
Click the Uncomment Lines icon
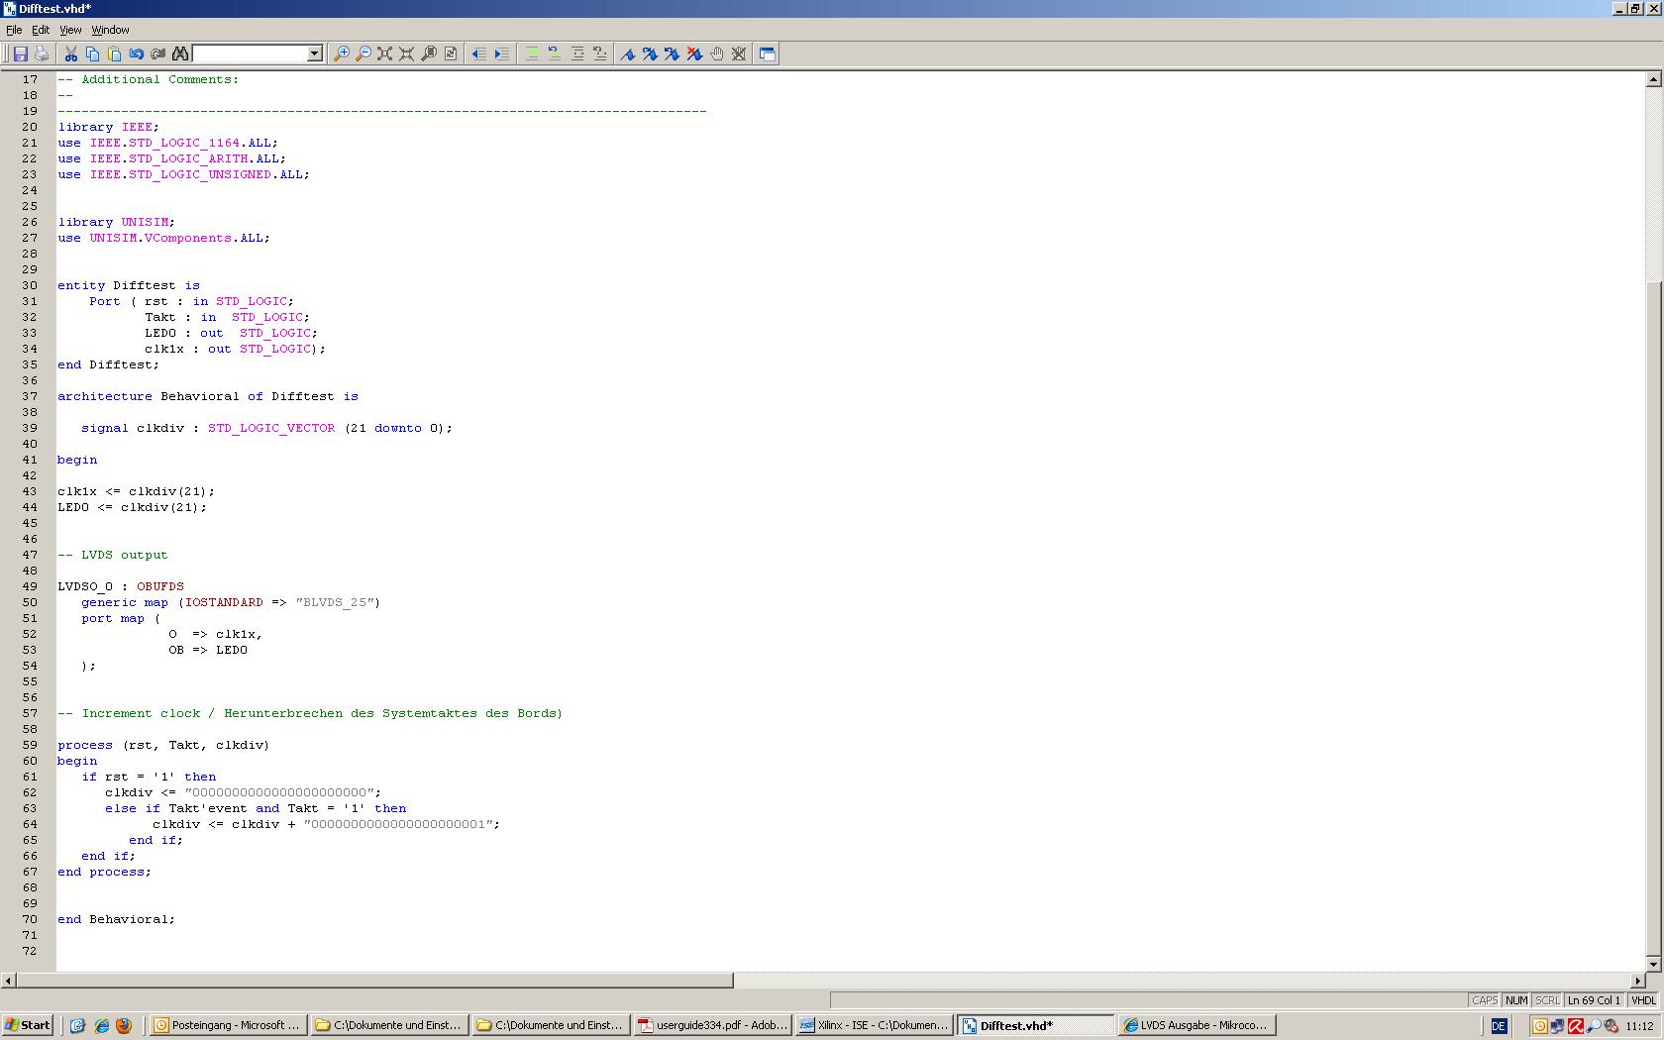coord(554,53)
